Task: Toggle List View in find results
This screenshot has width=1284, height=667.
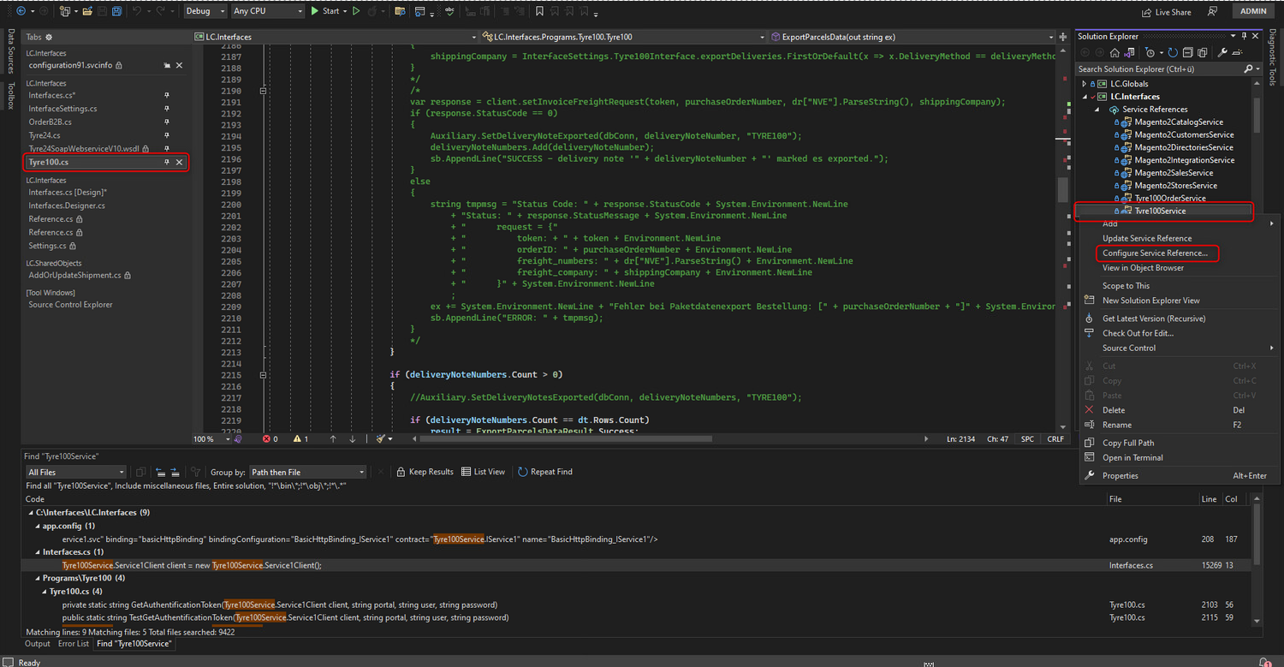Action: click(483, 472)
